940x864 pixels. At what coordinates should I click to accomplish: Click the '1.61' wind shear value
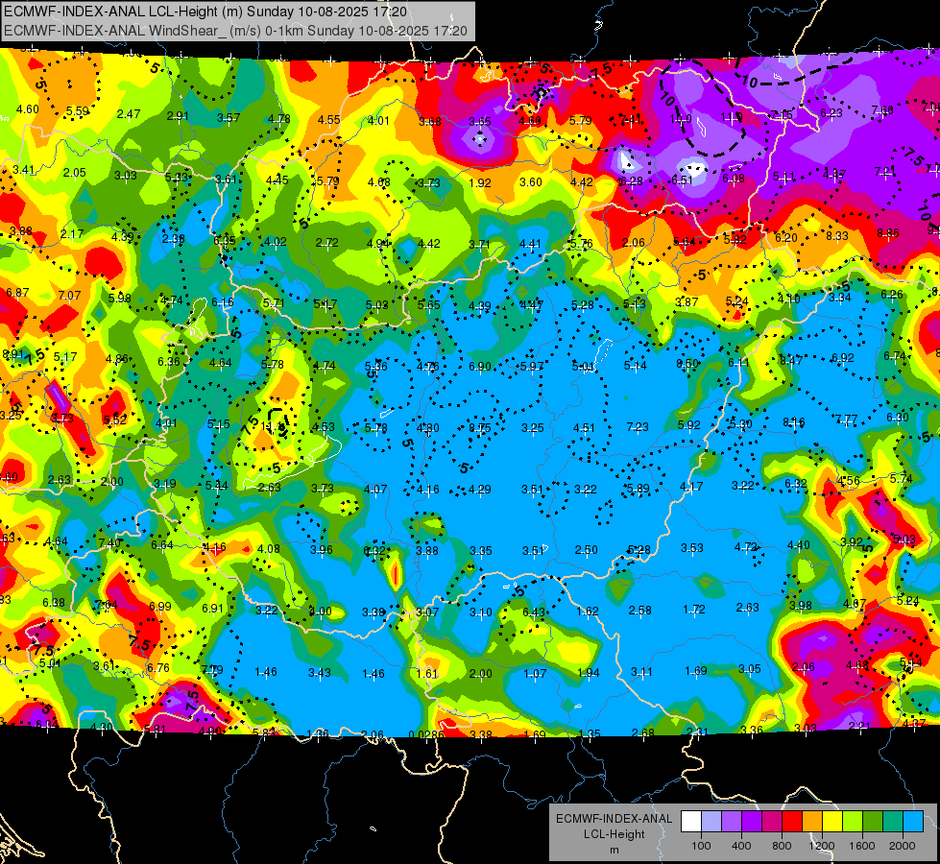pyautogui.click(x=427, y=674)
